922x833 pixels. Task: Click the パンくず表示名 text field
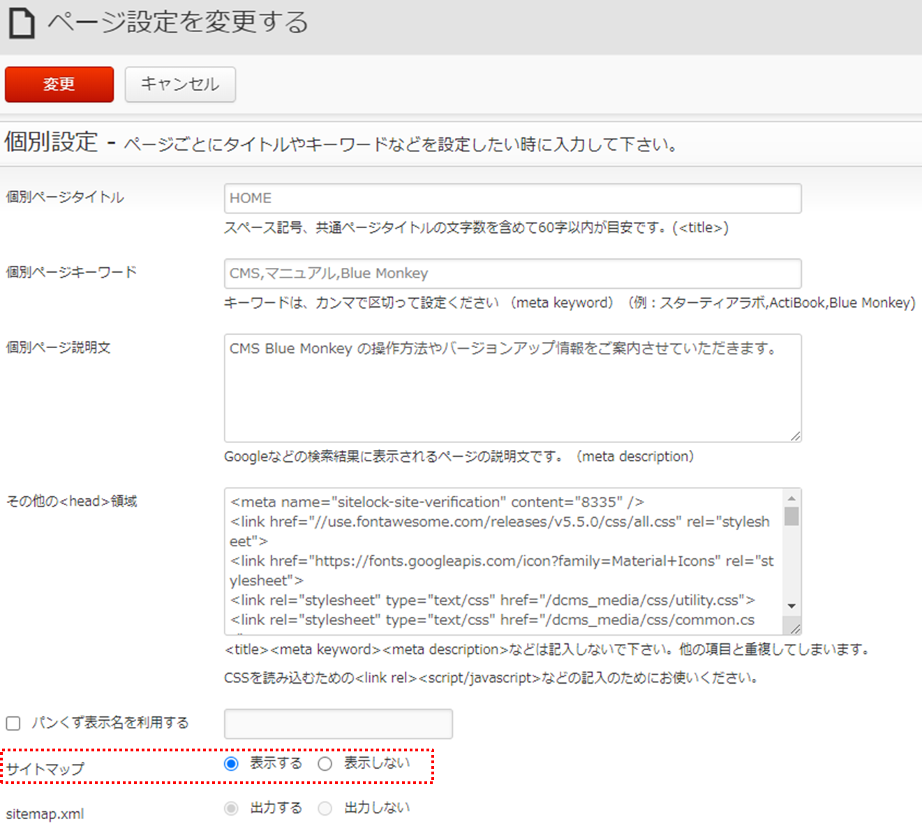(339, 723)
